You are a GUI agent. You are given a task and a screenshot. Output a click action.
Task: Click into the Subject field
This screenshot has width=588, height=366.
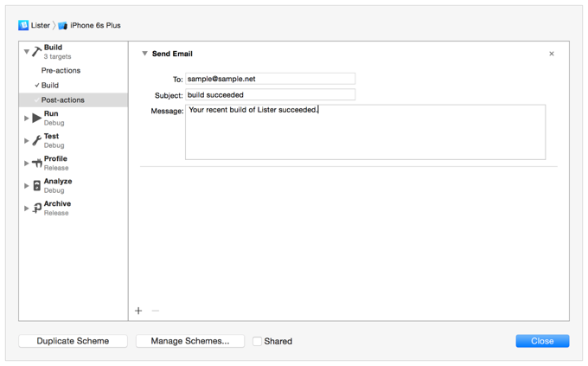[x=270, y=95]
